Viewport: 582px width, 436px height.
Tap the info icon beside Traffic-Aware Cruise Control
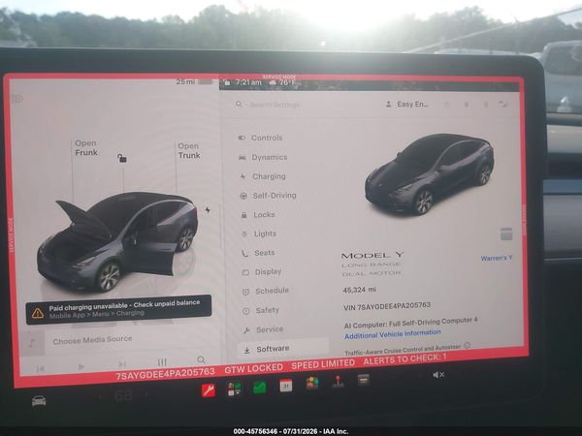coord(468,345)
